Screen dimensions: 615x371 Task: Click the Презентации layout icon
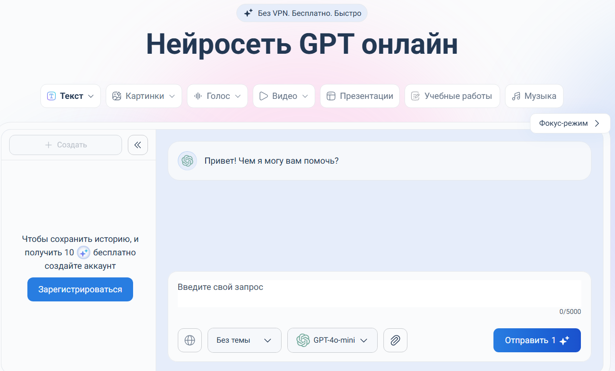pyautogui.click(x=331, y=96)
